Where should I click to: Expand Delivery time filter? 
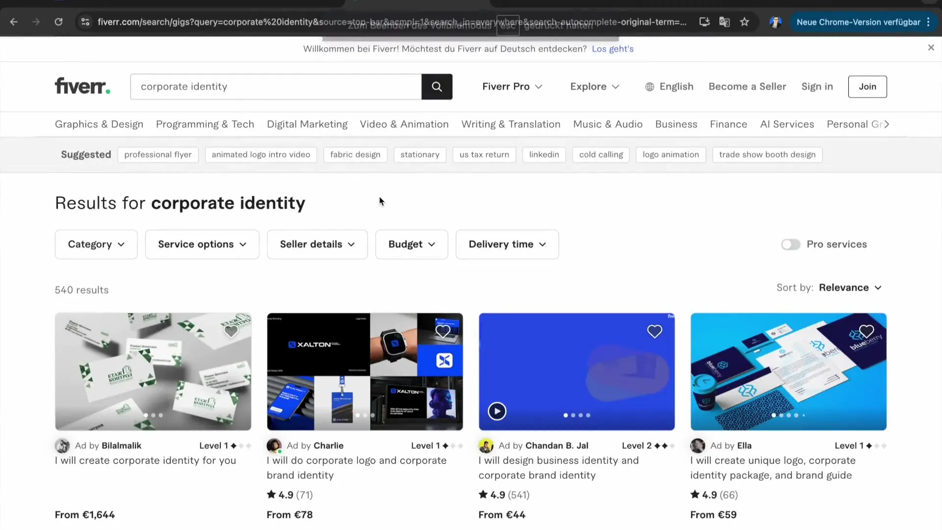tap(507, 244)
